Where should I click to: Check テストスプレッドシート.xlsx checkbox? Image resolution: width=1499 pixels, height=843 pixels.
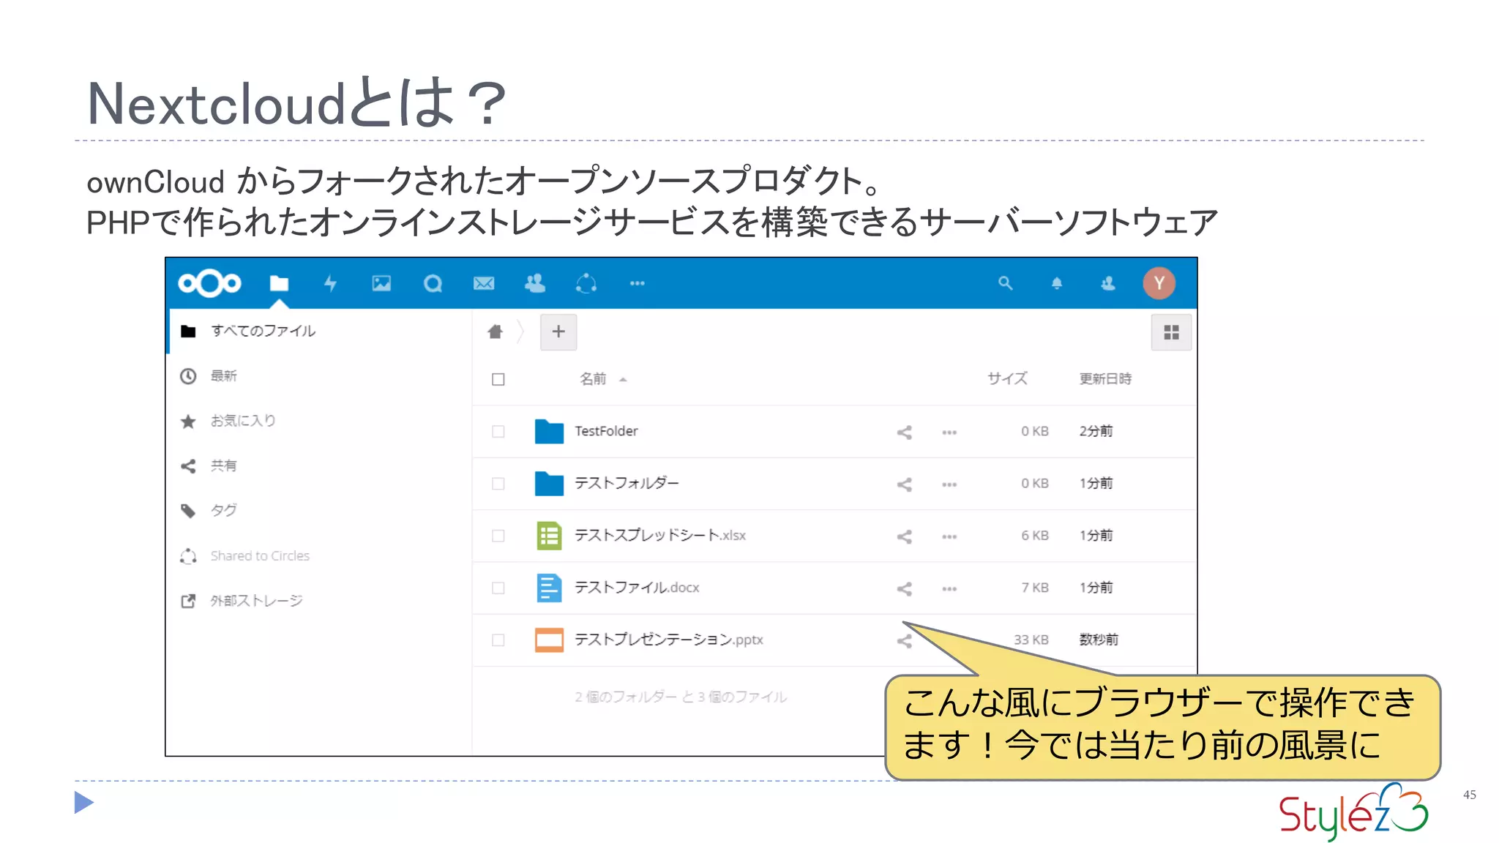(x=498, y=536)
